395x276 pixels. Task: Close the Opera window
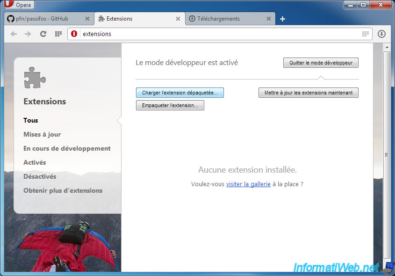(381, 5)
